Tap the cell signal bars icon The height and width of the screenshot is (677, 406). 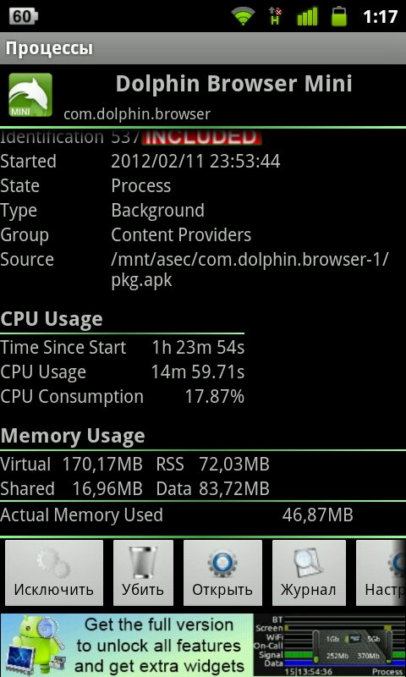pyautogui.click(x=307, y=16)
